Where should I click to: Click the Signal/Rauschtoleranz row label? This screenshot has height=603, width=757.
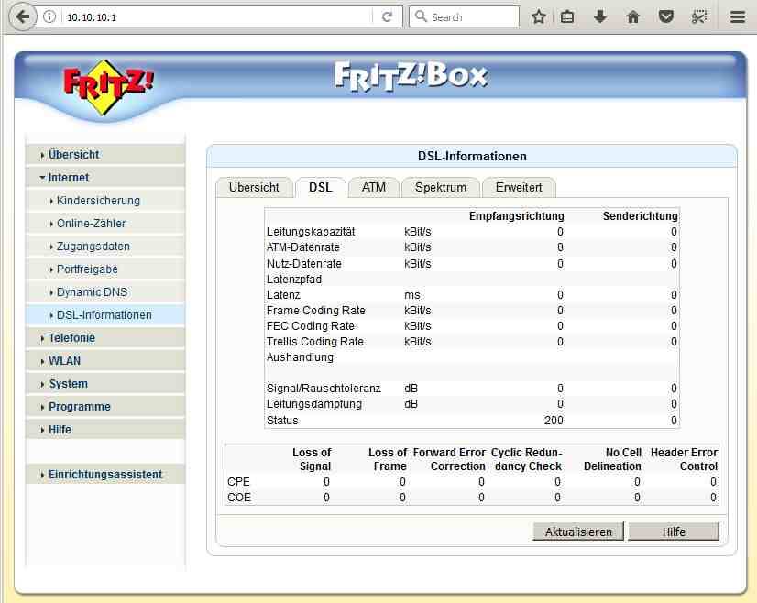(x=324, y=389)
